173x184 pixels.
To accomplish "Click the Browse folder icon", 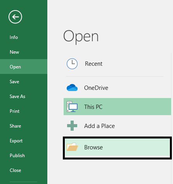I will point(72,147).
